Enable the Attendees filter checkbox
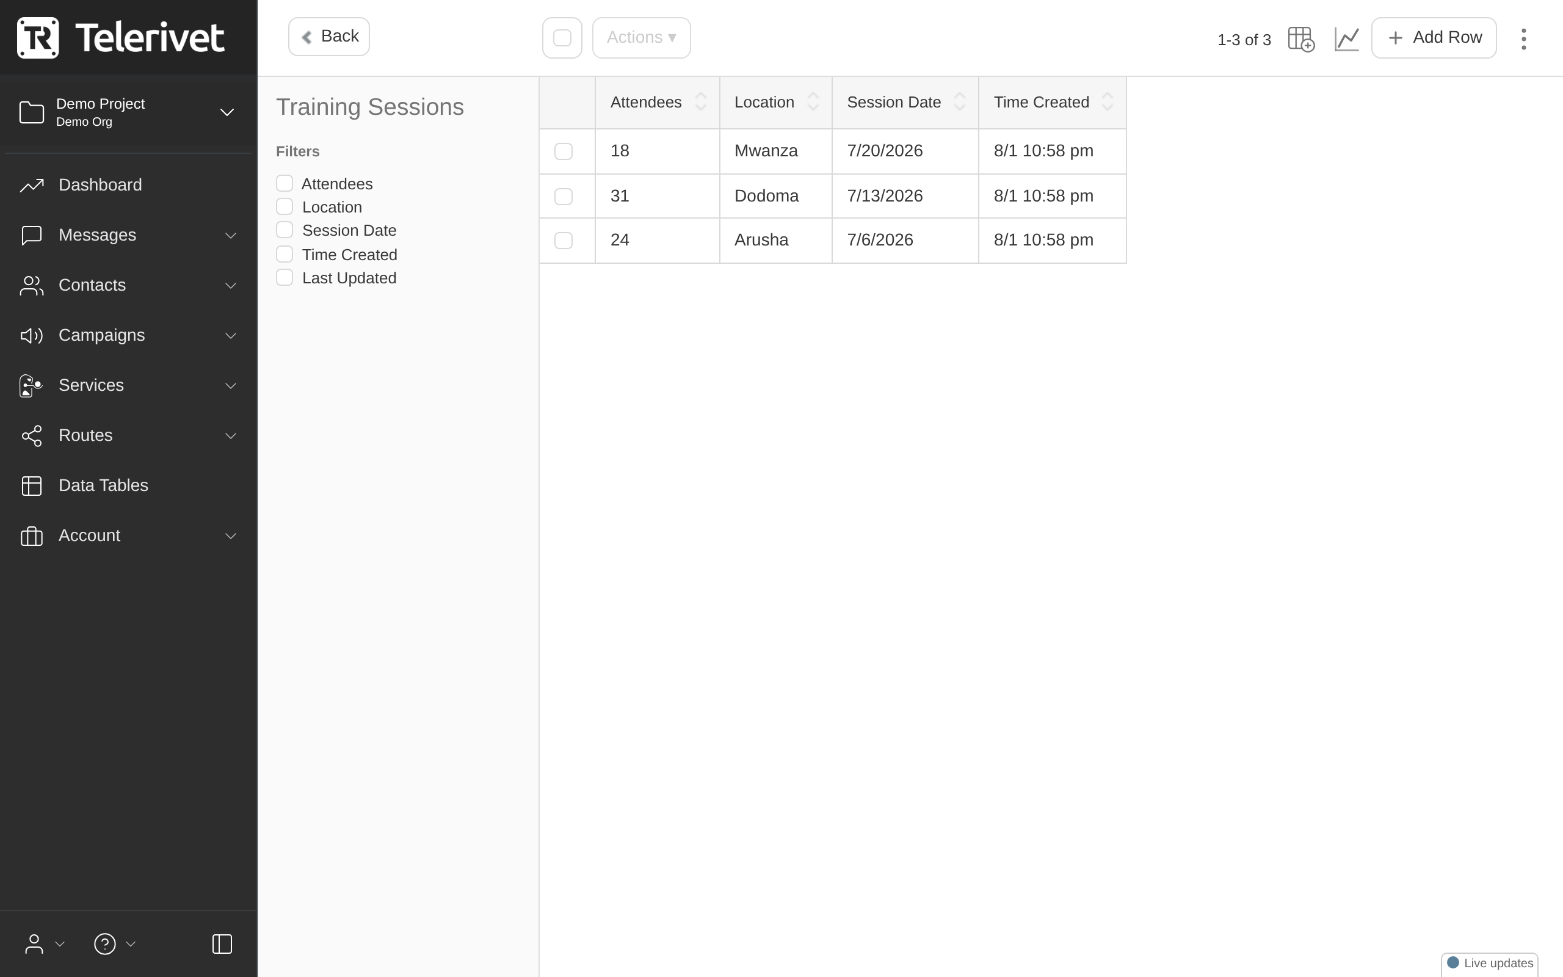This screenshot has height=977, width=1563. pos(284,184)
